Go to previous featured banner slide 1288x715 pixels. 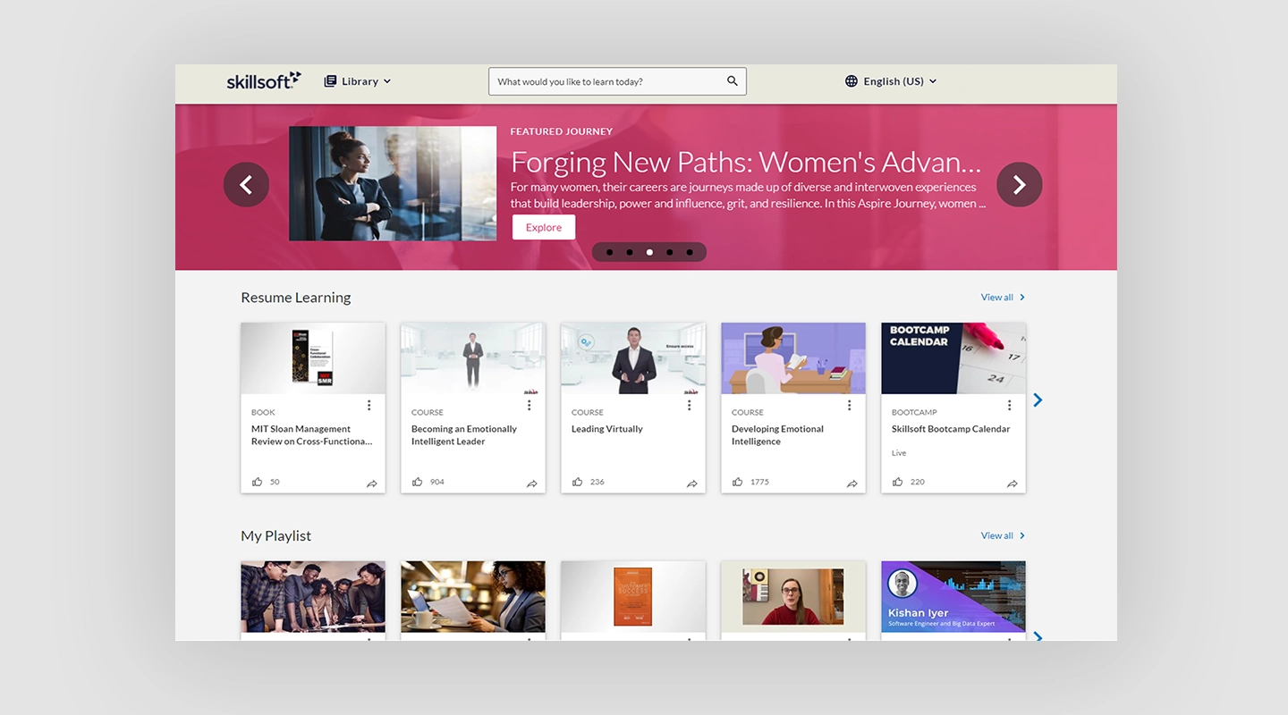pos(246,185)
